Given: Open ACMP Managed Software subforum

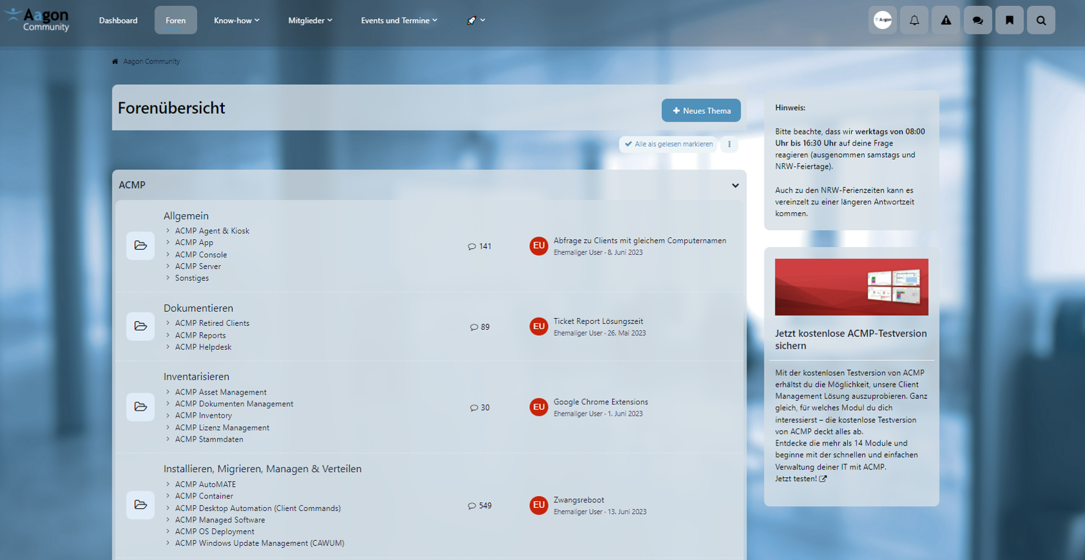Looking at the screenshot, I should [x=220, y=520].
